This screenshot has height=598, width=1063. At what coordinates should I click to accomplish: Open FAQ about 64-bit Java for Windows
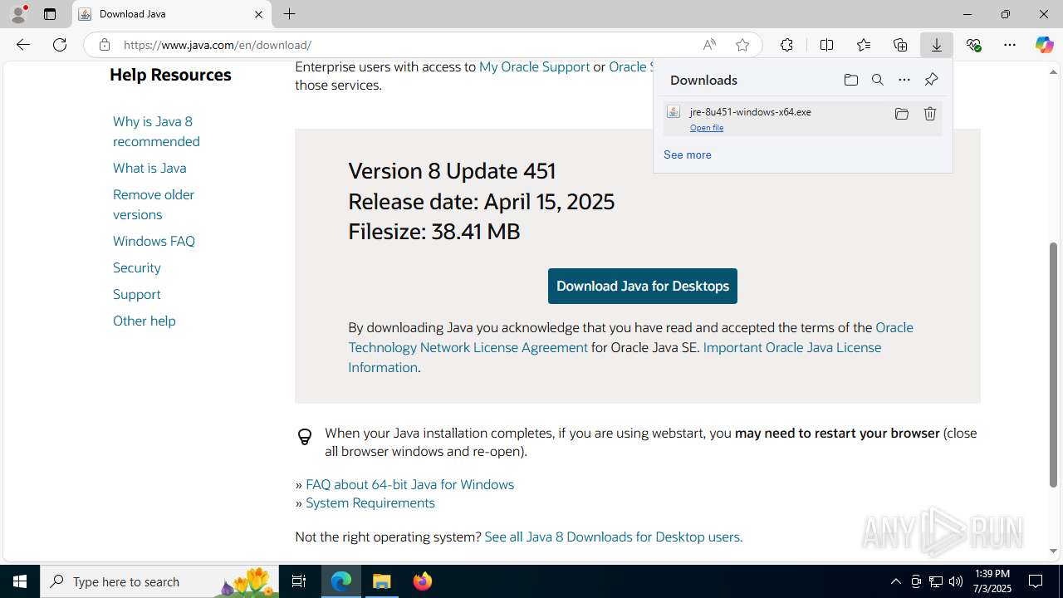pyautogui.click(x=409, y=484)
